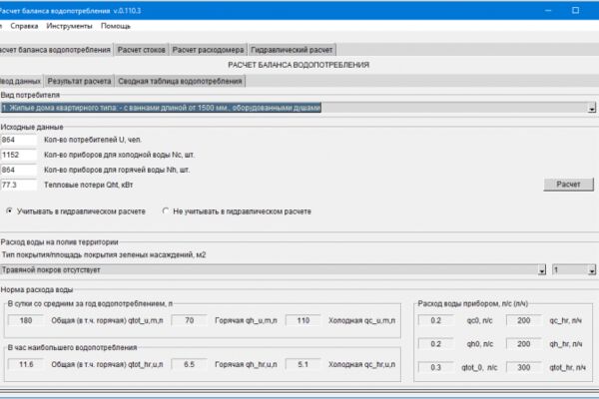The height and width of the screenshot is (399, 599).
Task: Click the РАСЧЕТ БАЛАНСА ВОДОПОТРЕБЛЕНИЯ heading
Action: 299,65
